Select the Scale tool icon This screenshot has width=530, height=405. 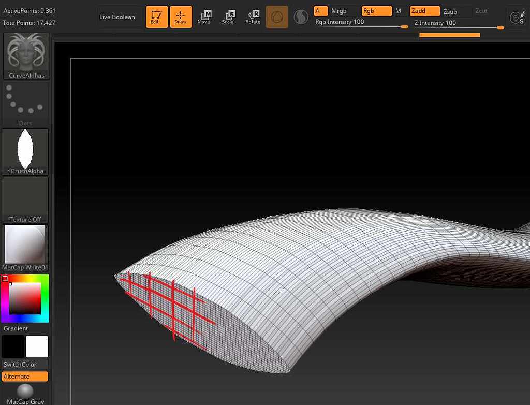[228, 17]
